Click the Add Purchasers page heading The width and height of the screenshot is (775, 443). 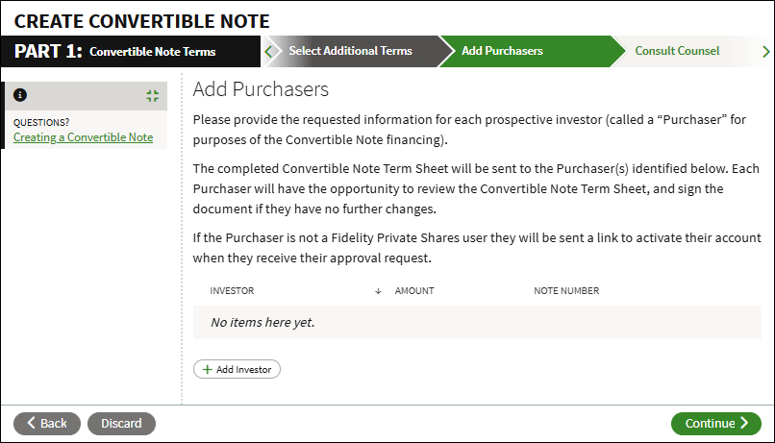click(x=261, y=89)
